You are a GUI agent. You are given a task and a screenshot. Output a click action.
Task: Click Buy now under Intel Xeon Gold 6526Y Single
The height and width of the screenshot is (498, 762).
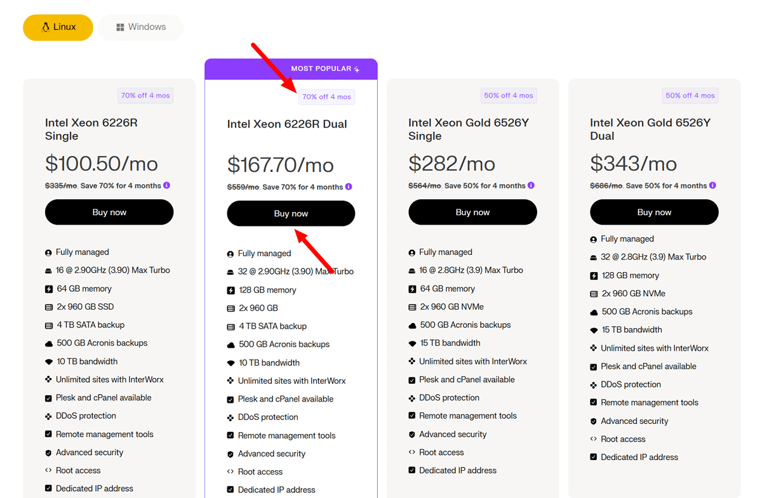(472, 211)
